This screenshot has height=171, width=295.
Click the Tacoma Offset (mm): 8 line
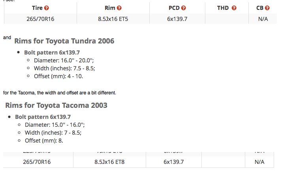coord(44,141)
